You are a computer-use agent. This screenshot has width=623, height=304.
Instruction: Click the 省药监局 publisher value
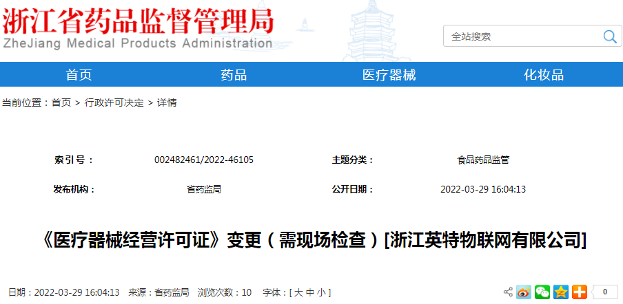click(204, 189)
